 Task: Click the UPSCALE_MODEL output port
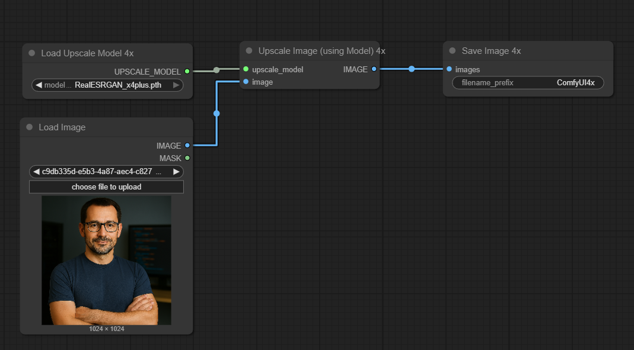point(187,72)
